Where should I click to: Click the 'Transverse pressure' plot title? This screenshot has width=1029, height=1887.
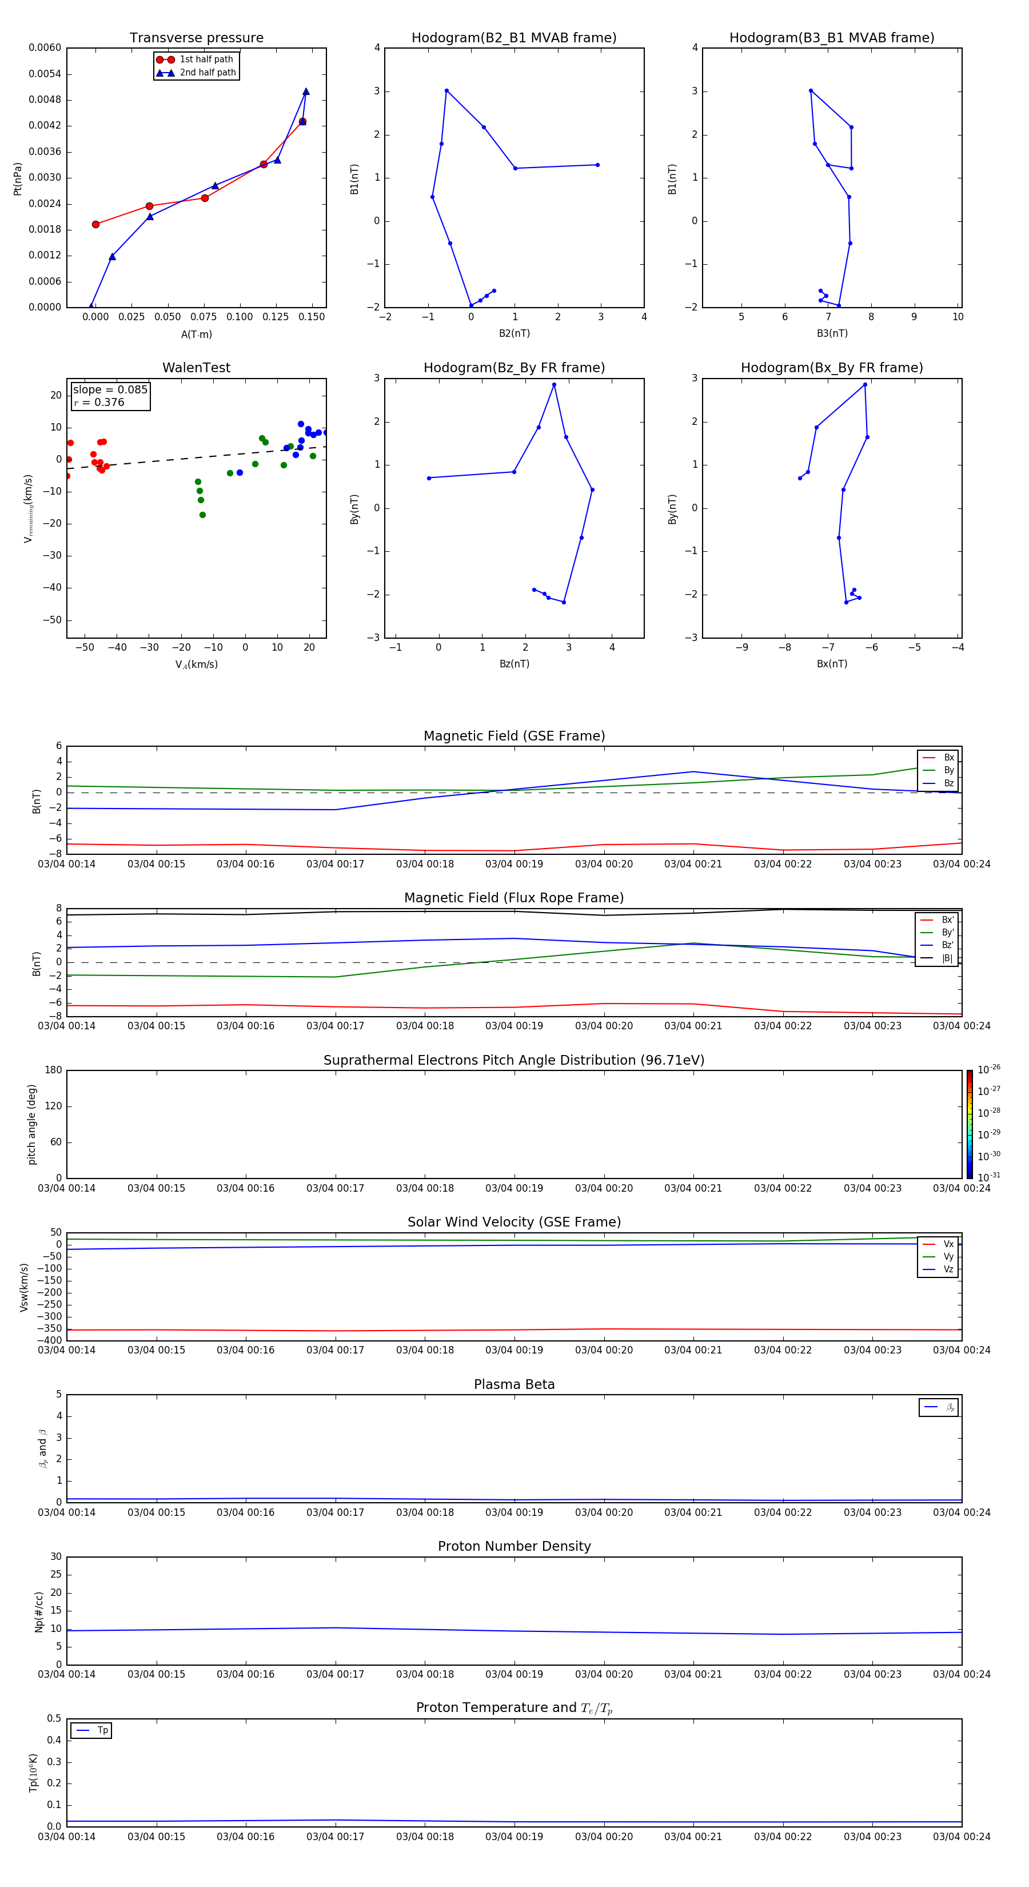click(x=196, y=38)
